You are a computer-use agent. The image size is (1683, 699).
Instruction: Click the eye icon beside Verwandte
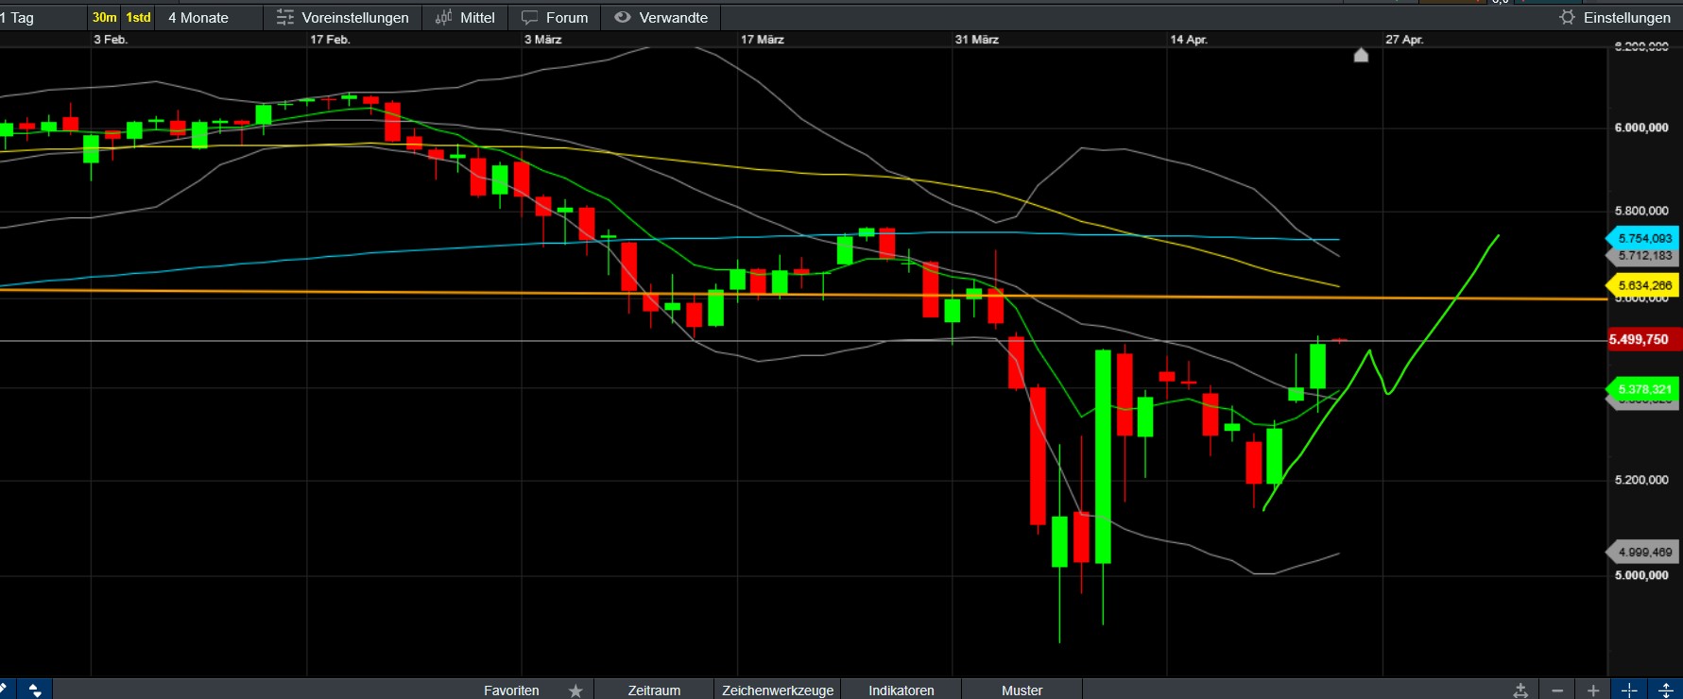[x=622, y=17]
